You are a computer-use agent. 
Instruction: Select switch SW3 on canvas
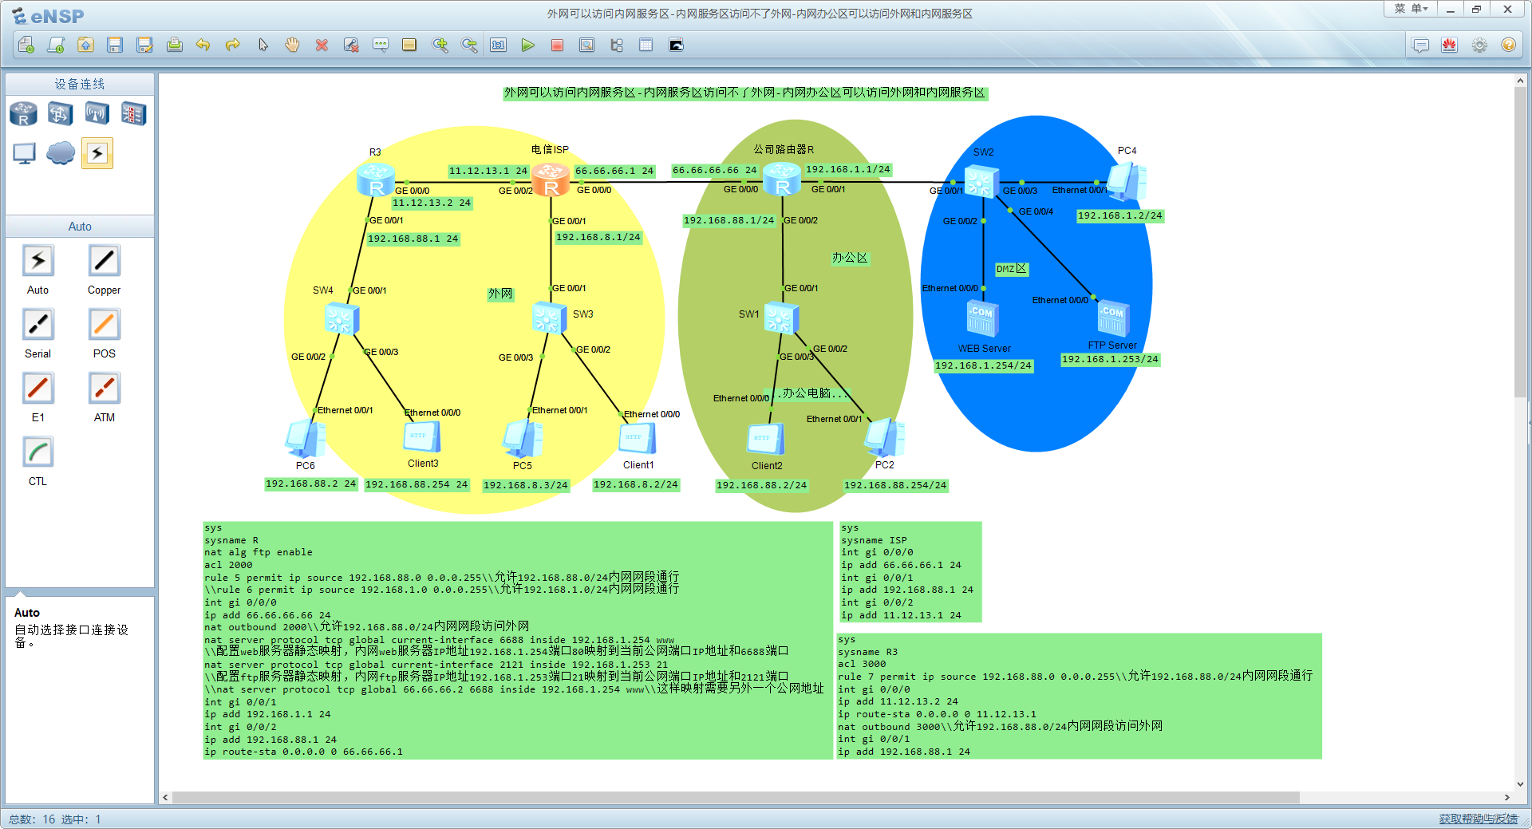tap(549, 318)
